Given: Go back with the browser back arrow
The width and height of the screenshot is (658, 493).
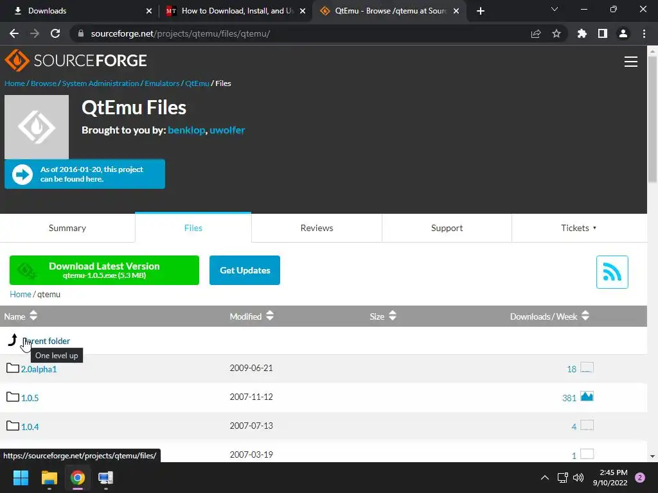Looking at the screenshot, I should (x=14, y=33).
